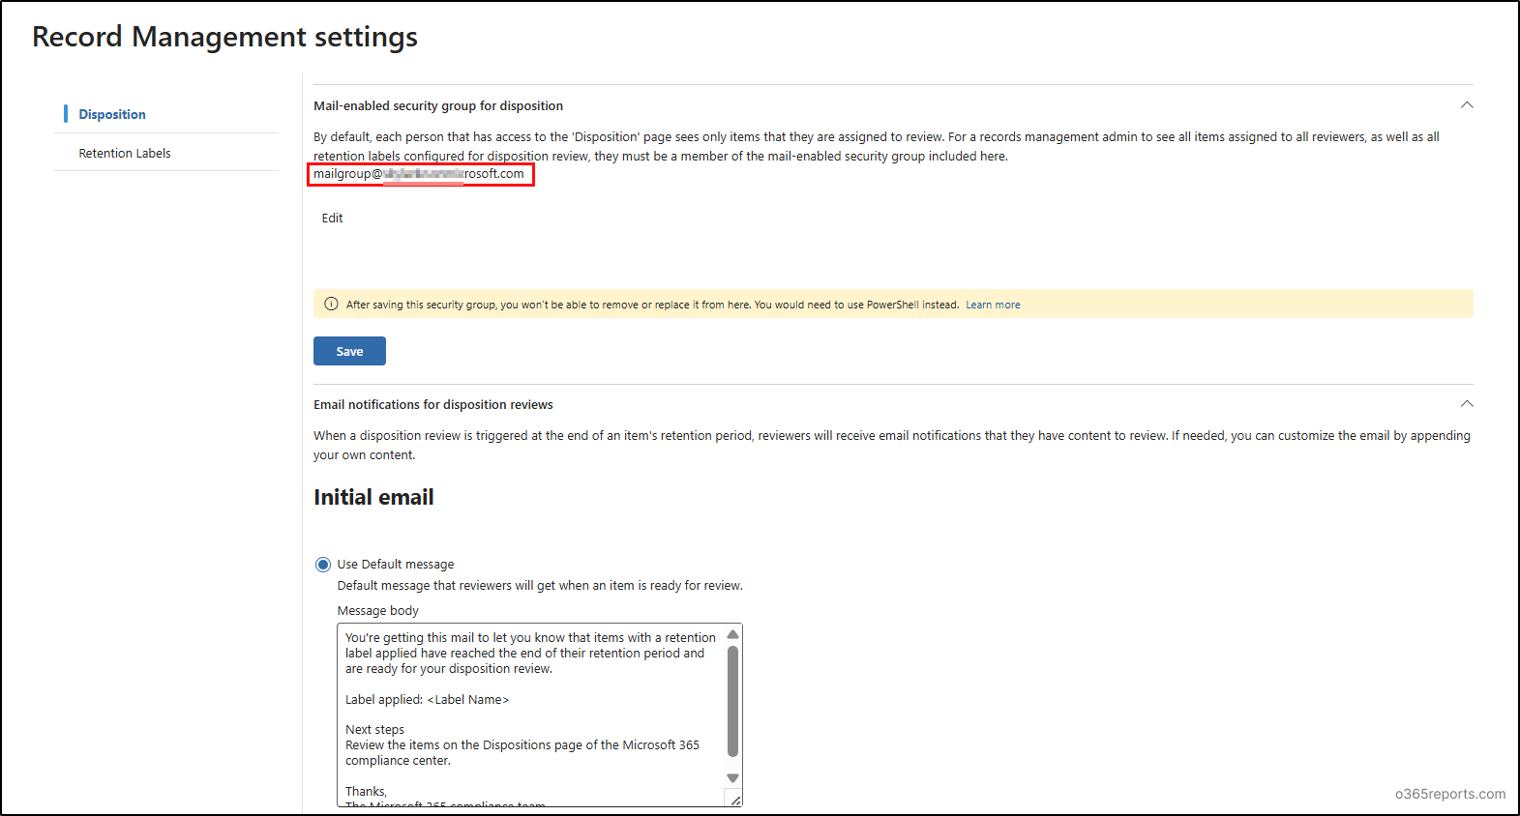Click the message body scrollbar down arrow
The height and width of the screenshot is (816, 1520).
pyautogui.click(x=732, y=778)
